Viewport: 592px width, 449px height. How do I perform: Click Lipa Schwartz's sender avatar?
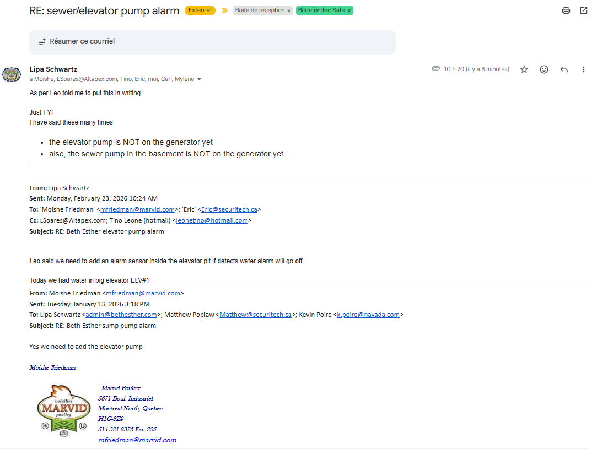[x=12, y=74]
